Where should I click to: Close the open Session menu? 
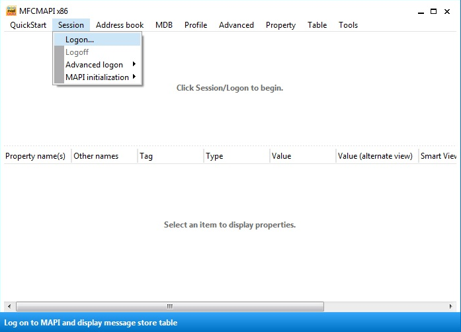[71, 25]
